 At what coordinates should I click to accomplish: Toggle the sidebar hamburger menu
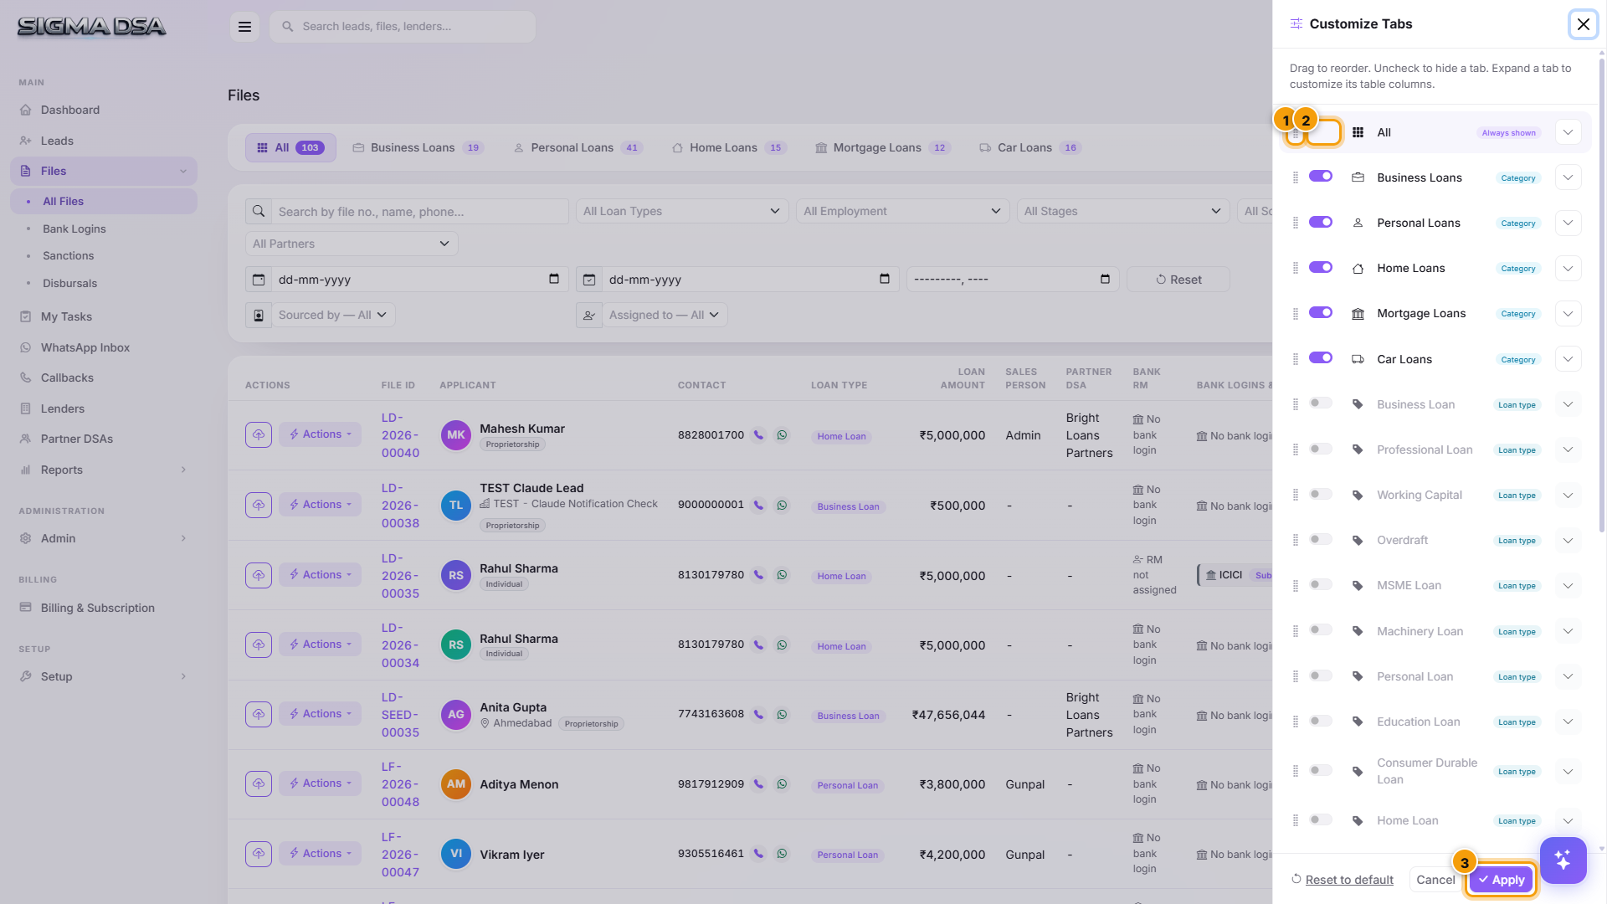pyautogui.click(x=244, y=27)
